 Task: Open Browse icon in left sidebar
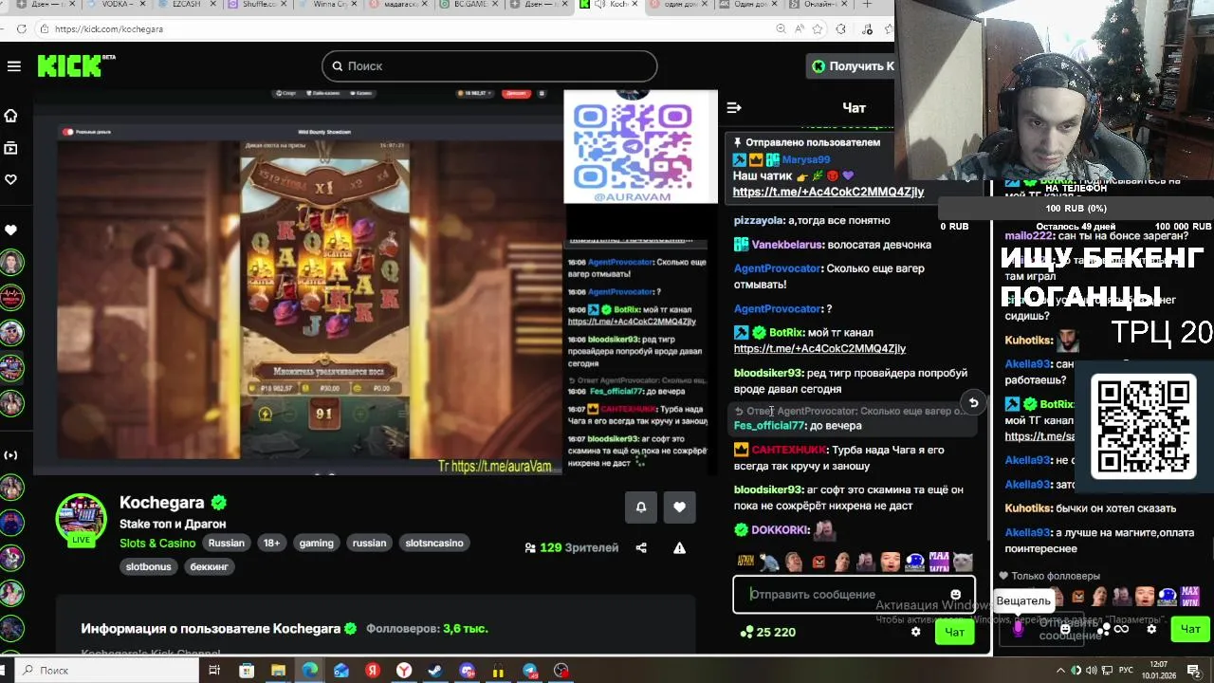11,148
